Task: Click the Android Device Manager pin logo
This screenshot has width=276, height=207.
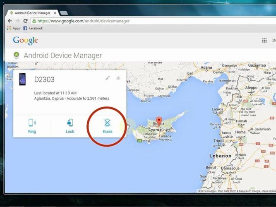Action: coord(17,55)
